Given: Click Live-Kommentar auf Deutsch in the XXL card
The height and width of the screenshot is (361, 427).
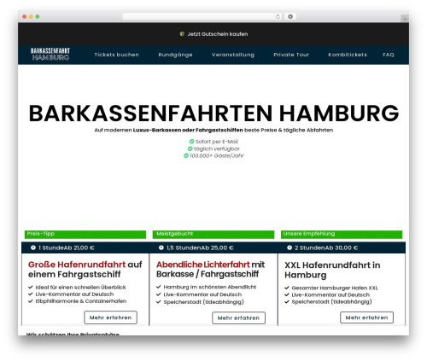Looking at the screenshot, I should (x=330, y=294).
